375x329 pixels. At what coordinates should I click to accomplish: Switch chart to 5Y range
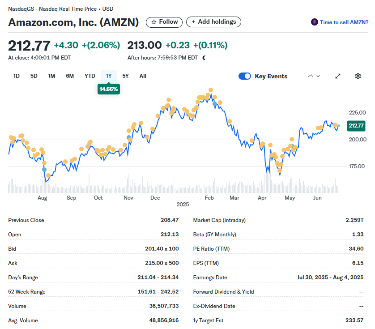[126, 76]
